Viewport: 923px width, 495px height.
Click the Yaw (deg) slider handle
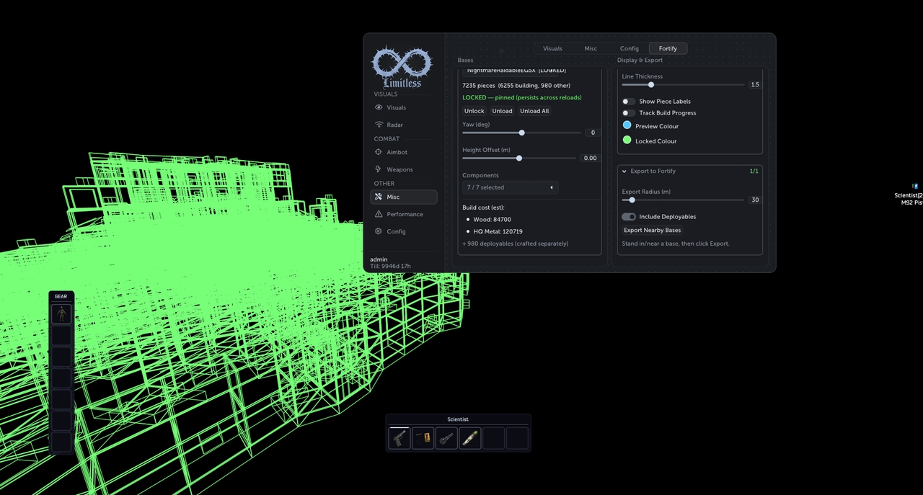pos(522,133)
